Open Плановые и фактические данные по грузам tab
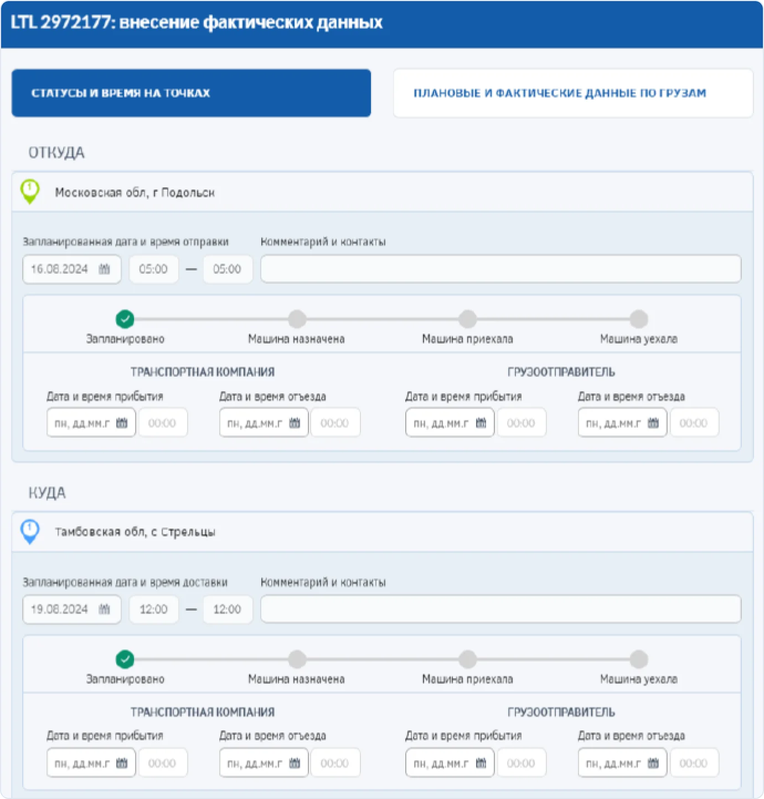The image size is (764, 799). [573, 93]
